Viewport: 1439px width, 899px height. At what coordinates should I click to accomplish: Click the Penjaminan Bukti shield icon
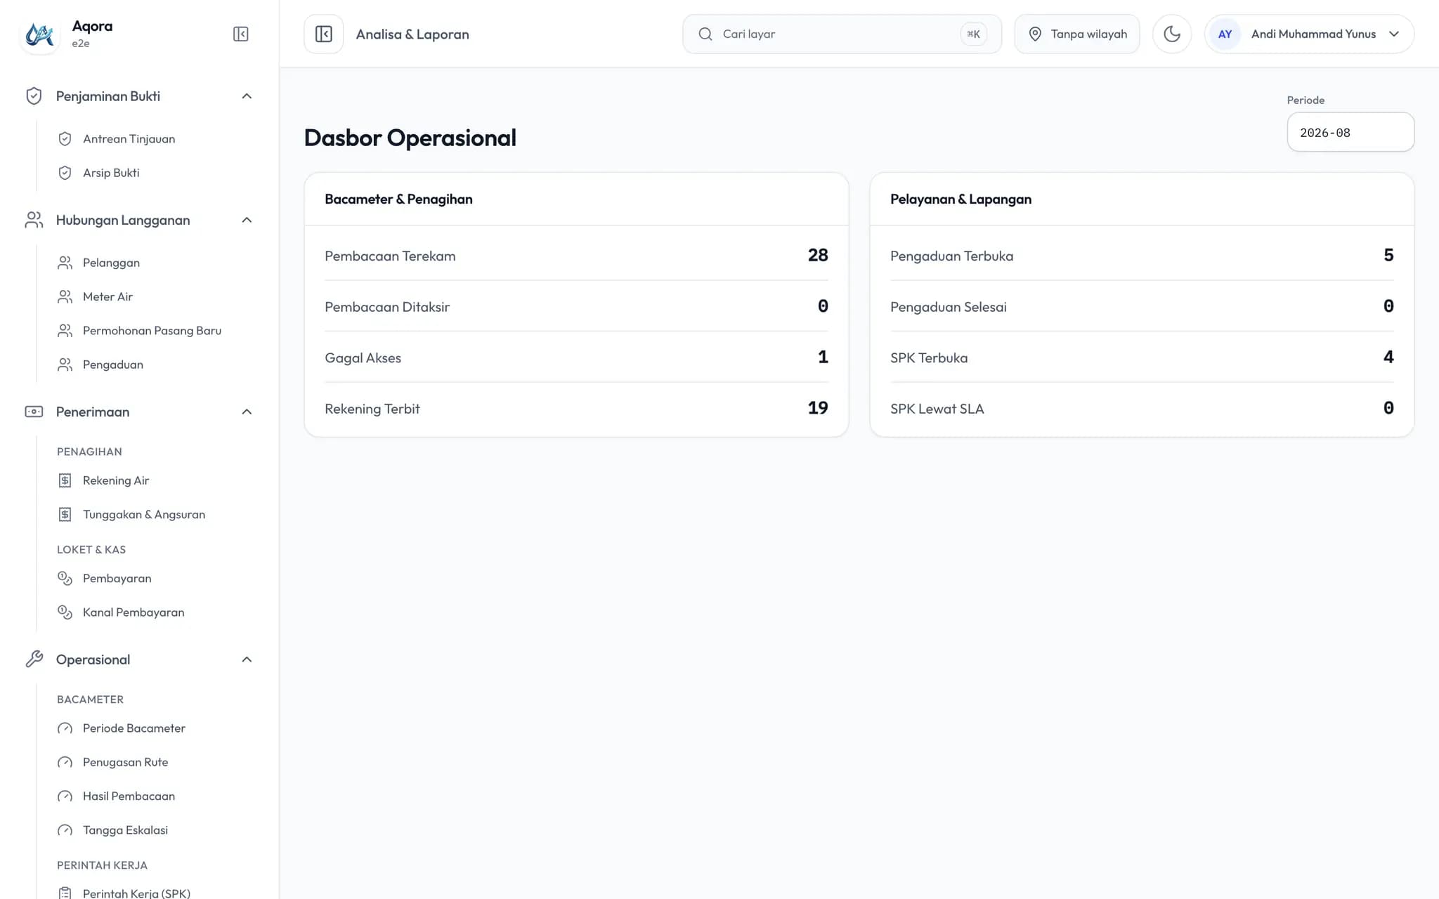pyautogui.click(x=34, y=96)
